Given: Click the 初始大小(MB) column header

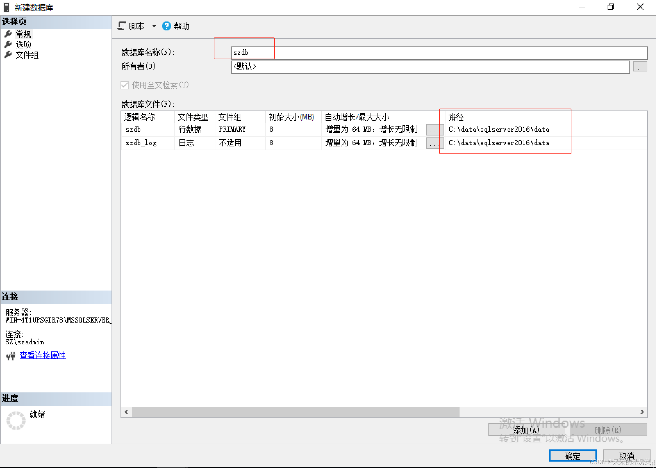Looking at the screenshot, I should (x=294, y=117).
